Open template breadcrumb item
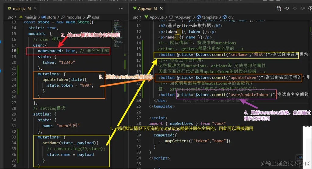 coord(210,17)
